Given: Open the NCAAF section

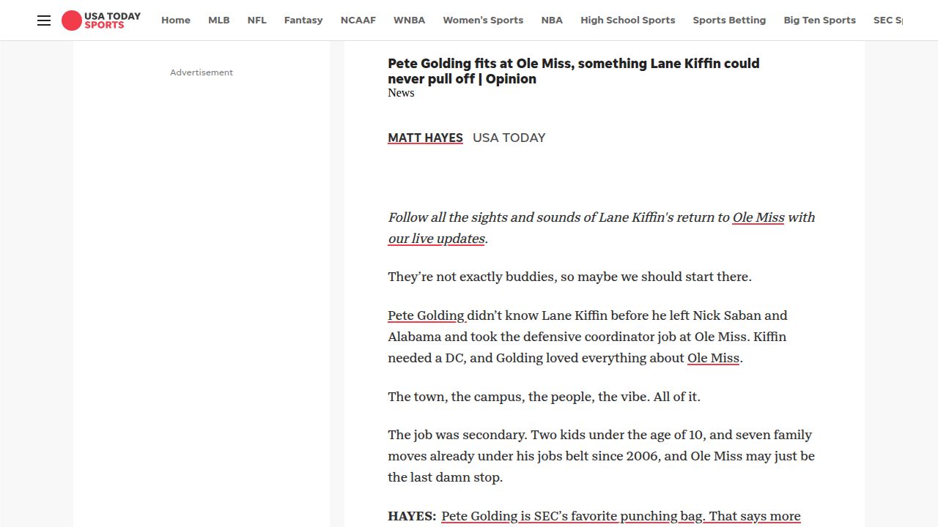Looking at the screenshot, I should coord(358,20).
